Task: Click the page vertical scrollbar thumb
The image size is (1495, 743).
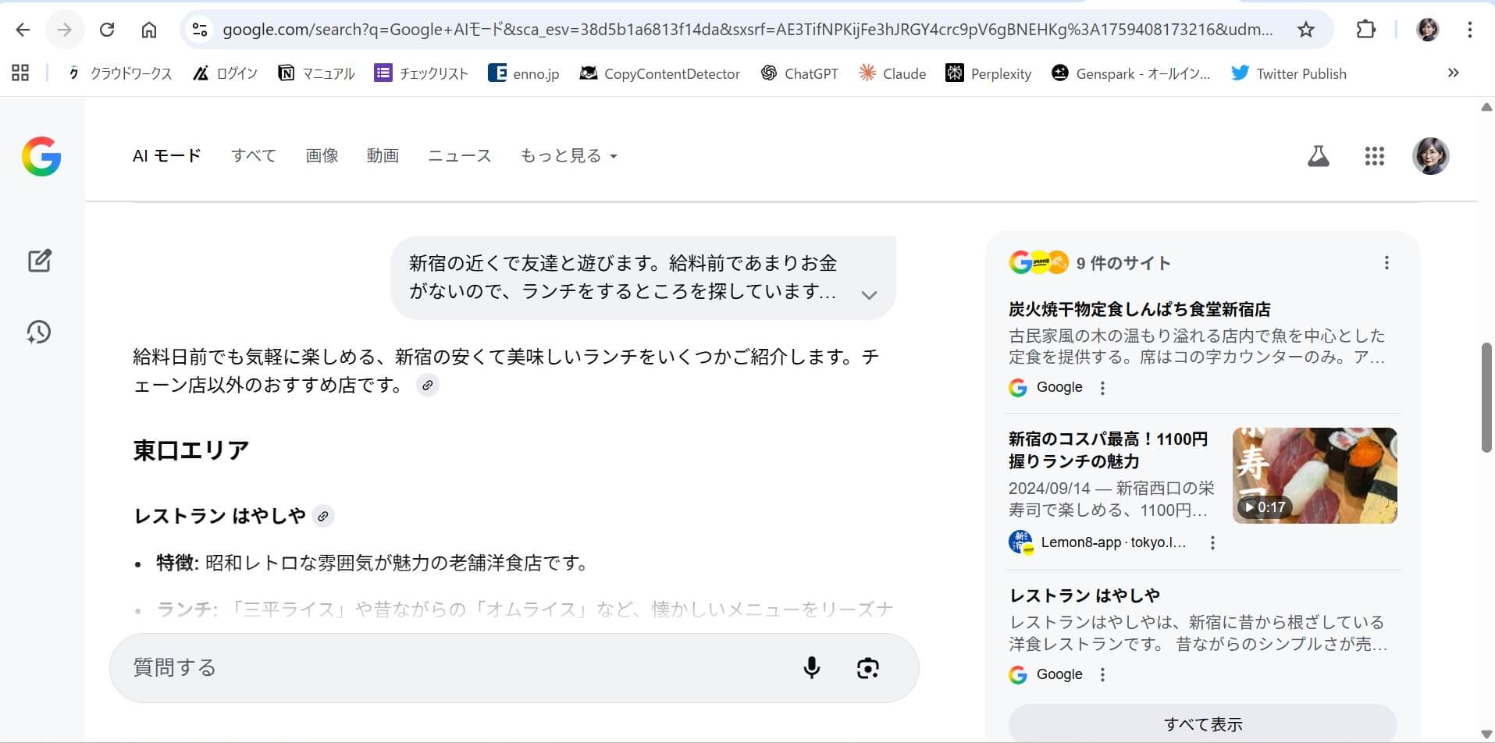Action: (1486, 397)
